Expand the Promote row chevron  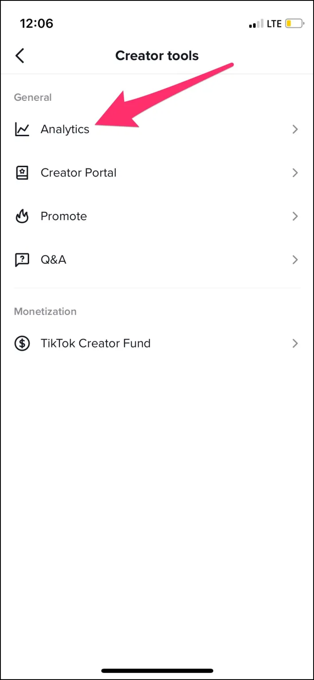pyautogui.click(x=295, y=216)
